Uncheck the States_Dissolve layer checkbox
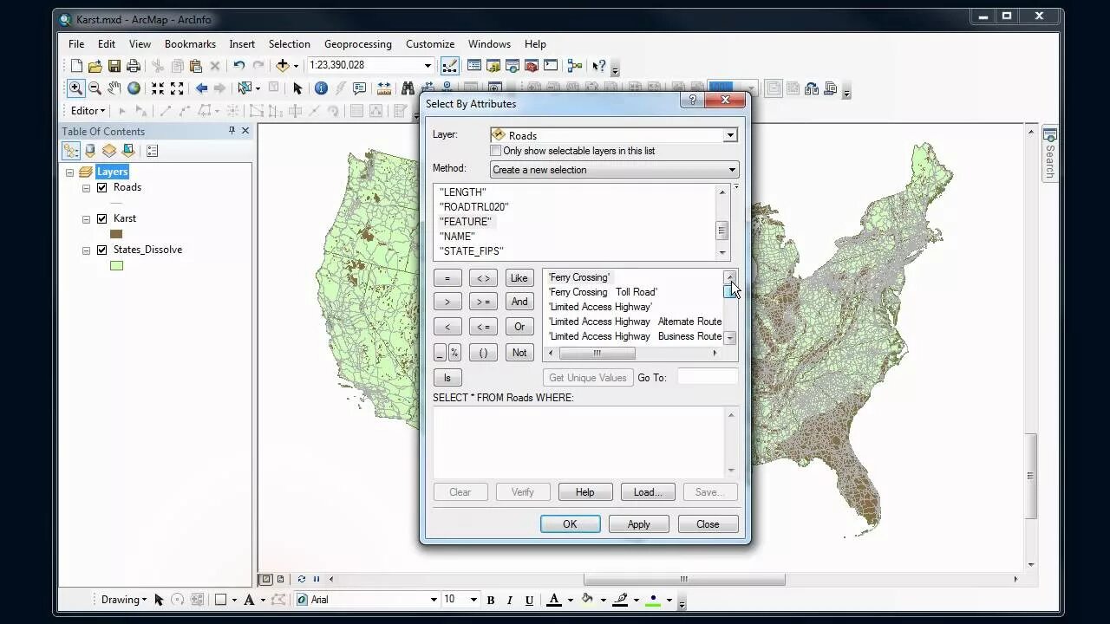This screenshot has height=624, width=1110. coord(102,250)
